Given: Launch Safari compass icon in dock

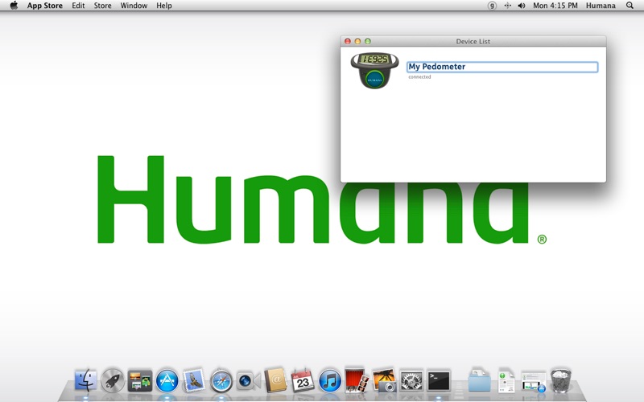Looking at the screenshot, I should pyautogui.click(x=221, y=381).
